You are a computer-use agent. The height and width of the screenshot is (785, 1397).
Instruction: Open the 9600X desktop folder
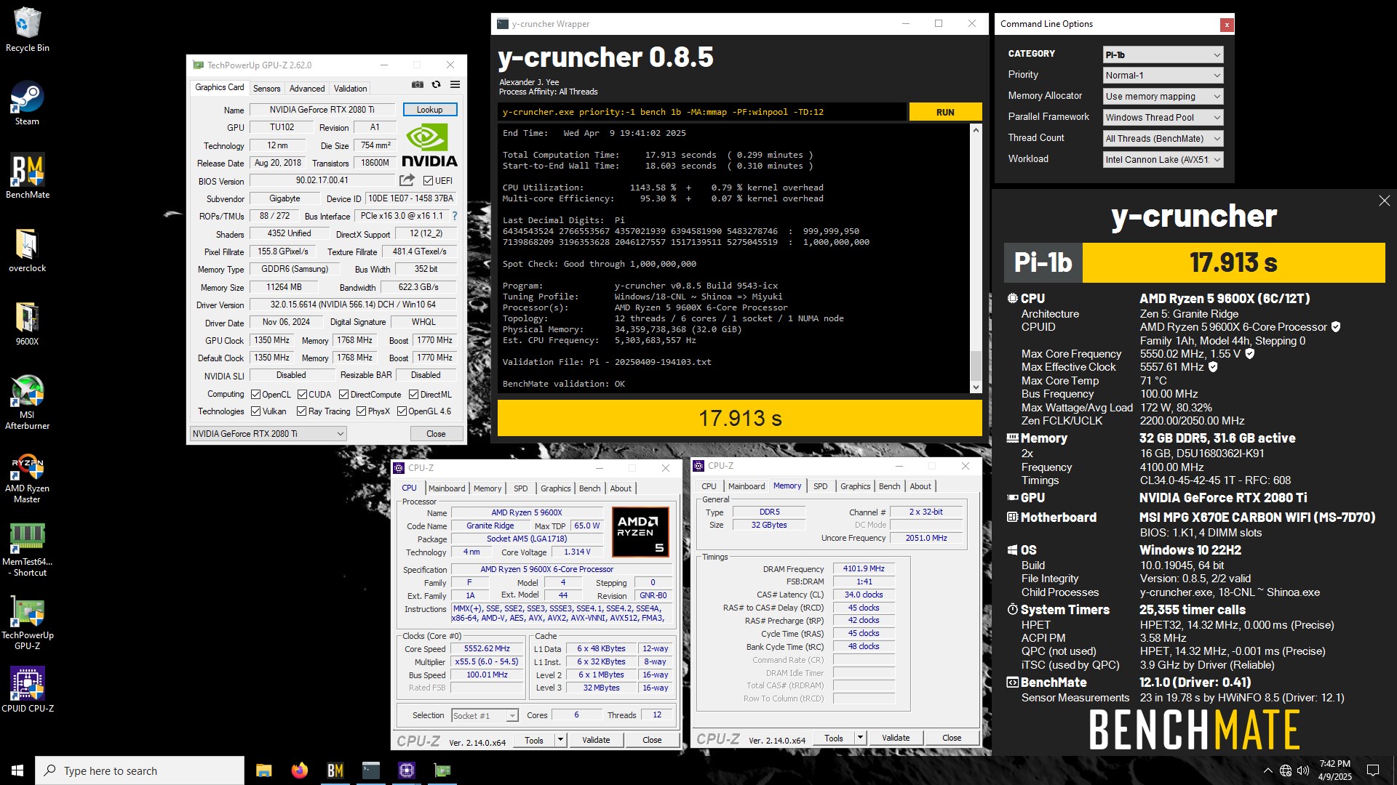[28, 324]
